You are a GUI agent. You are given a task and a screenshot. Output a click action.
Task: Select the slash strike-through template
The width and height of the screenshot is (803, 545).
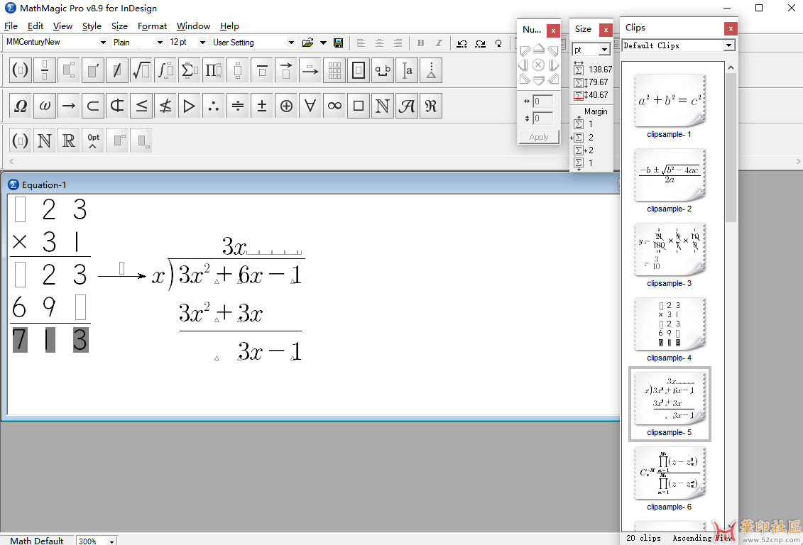116,70
